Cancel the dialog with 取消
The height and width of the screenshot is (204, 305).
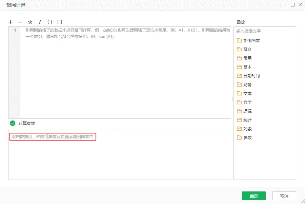click(x=284, y=196)
